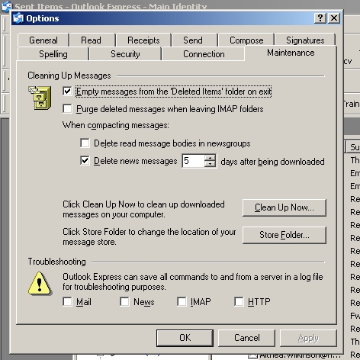This screenshot has height=360, width=360.
Task: Open the Signatures tab
Action: [305, 40]
